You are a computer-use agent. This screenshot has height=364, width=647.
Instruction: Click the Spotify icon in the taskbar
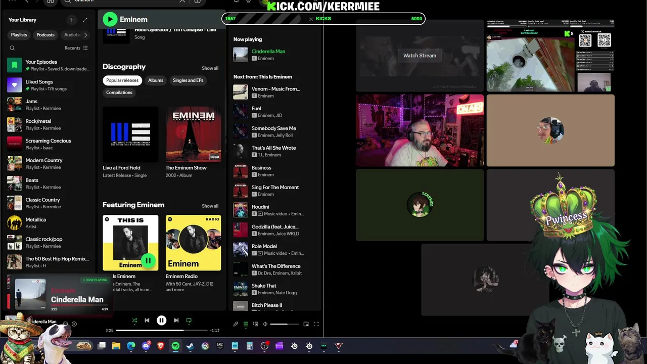point(175,346)
